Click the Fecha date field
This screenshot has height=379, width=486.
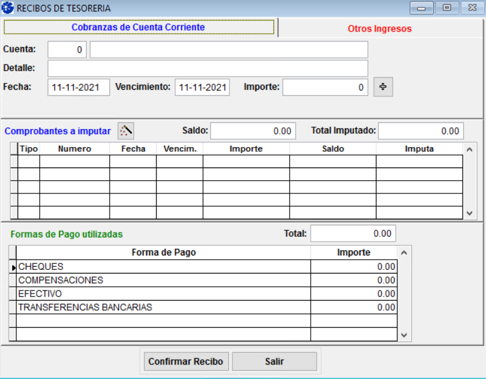(x=78, y=87)
